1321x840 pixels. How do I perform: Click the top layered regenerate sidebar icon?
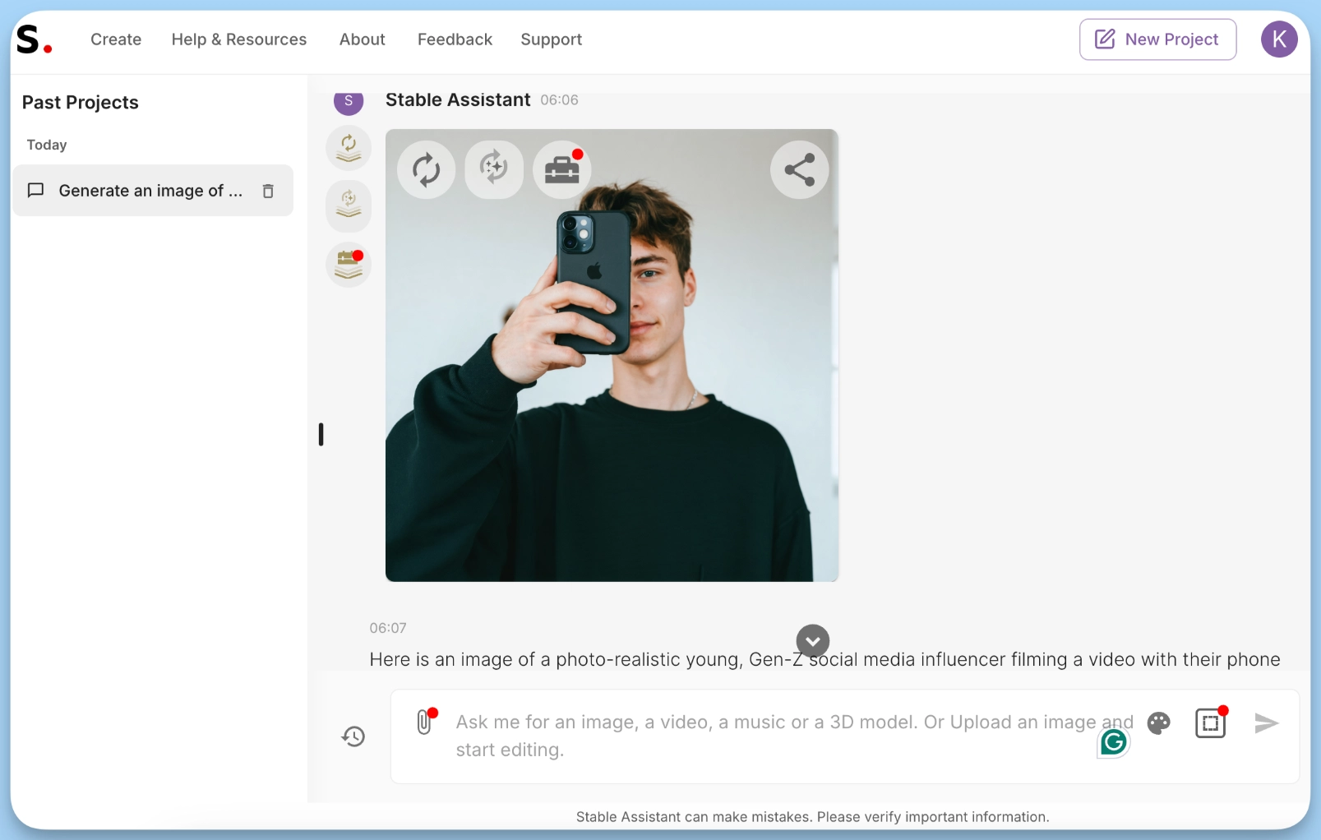pyautogui.click(x=349, y=148)
